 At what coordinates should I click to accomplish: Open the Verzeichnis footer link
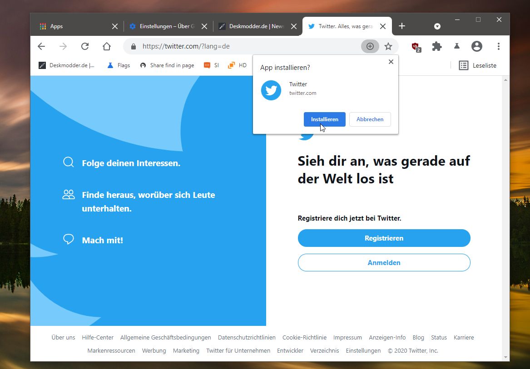[324, 351]
